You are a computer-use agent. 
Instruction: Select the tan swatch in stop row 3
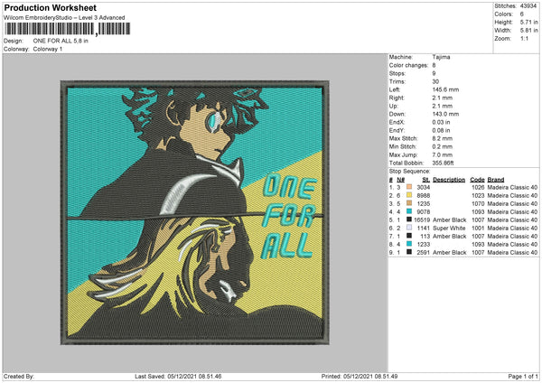pos(409,203)
